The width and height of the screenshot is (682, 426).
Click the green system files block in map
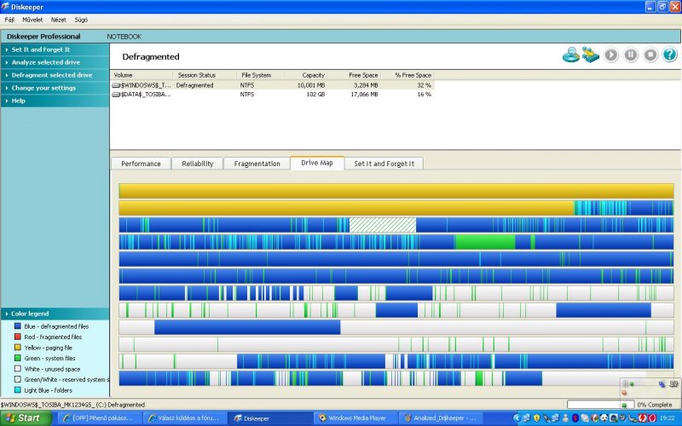pos(485,242)
